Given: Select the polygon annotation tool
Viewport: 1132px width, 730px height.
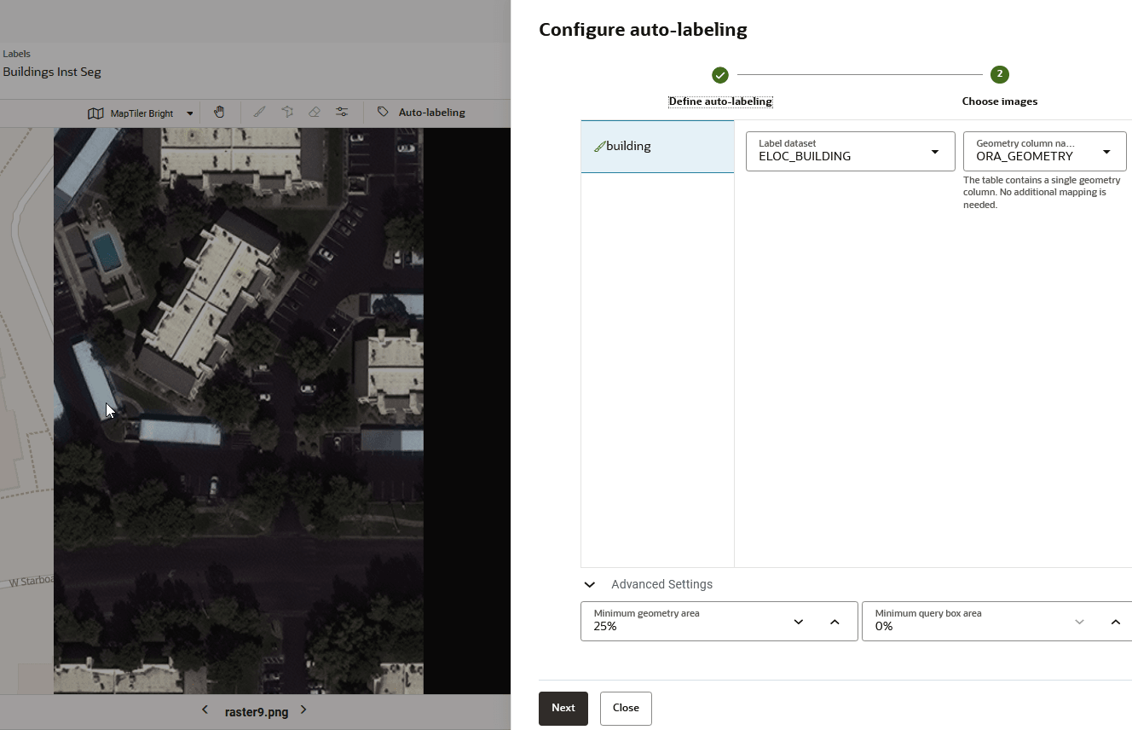Looking at the screenshot, I should [287, 112].
